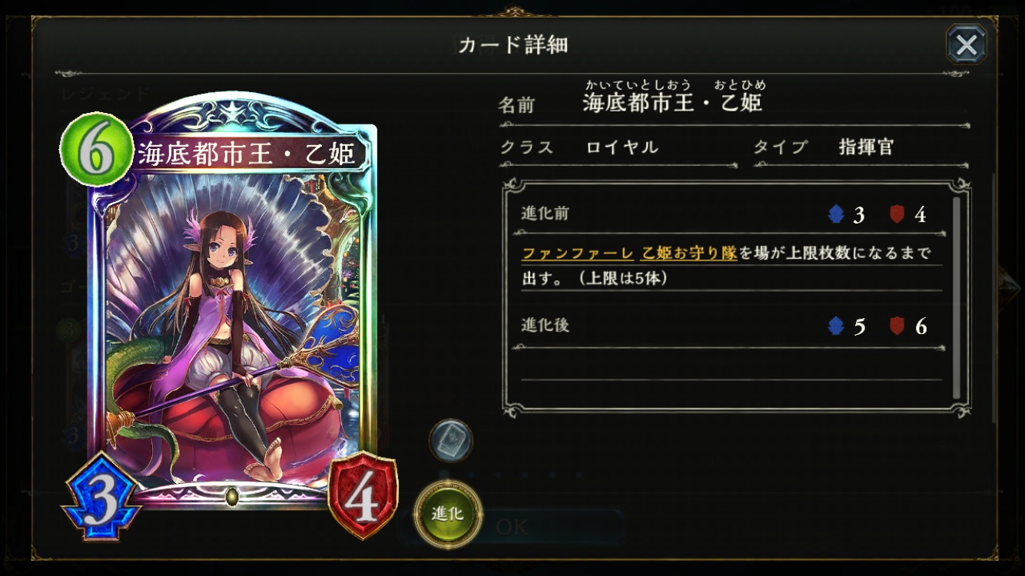1025x576 pixels.
Task: Click the 進化後 section label
Action: [x=545, y=325]
